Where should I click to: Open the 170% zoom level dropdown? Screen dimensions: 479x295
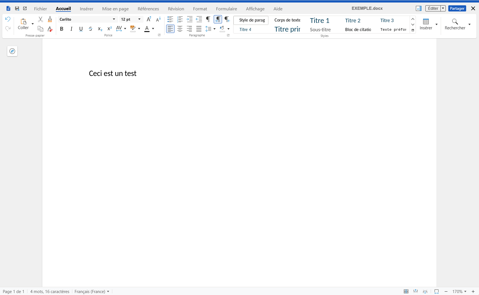coord(459,292)
